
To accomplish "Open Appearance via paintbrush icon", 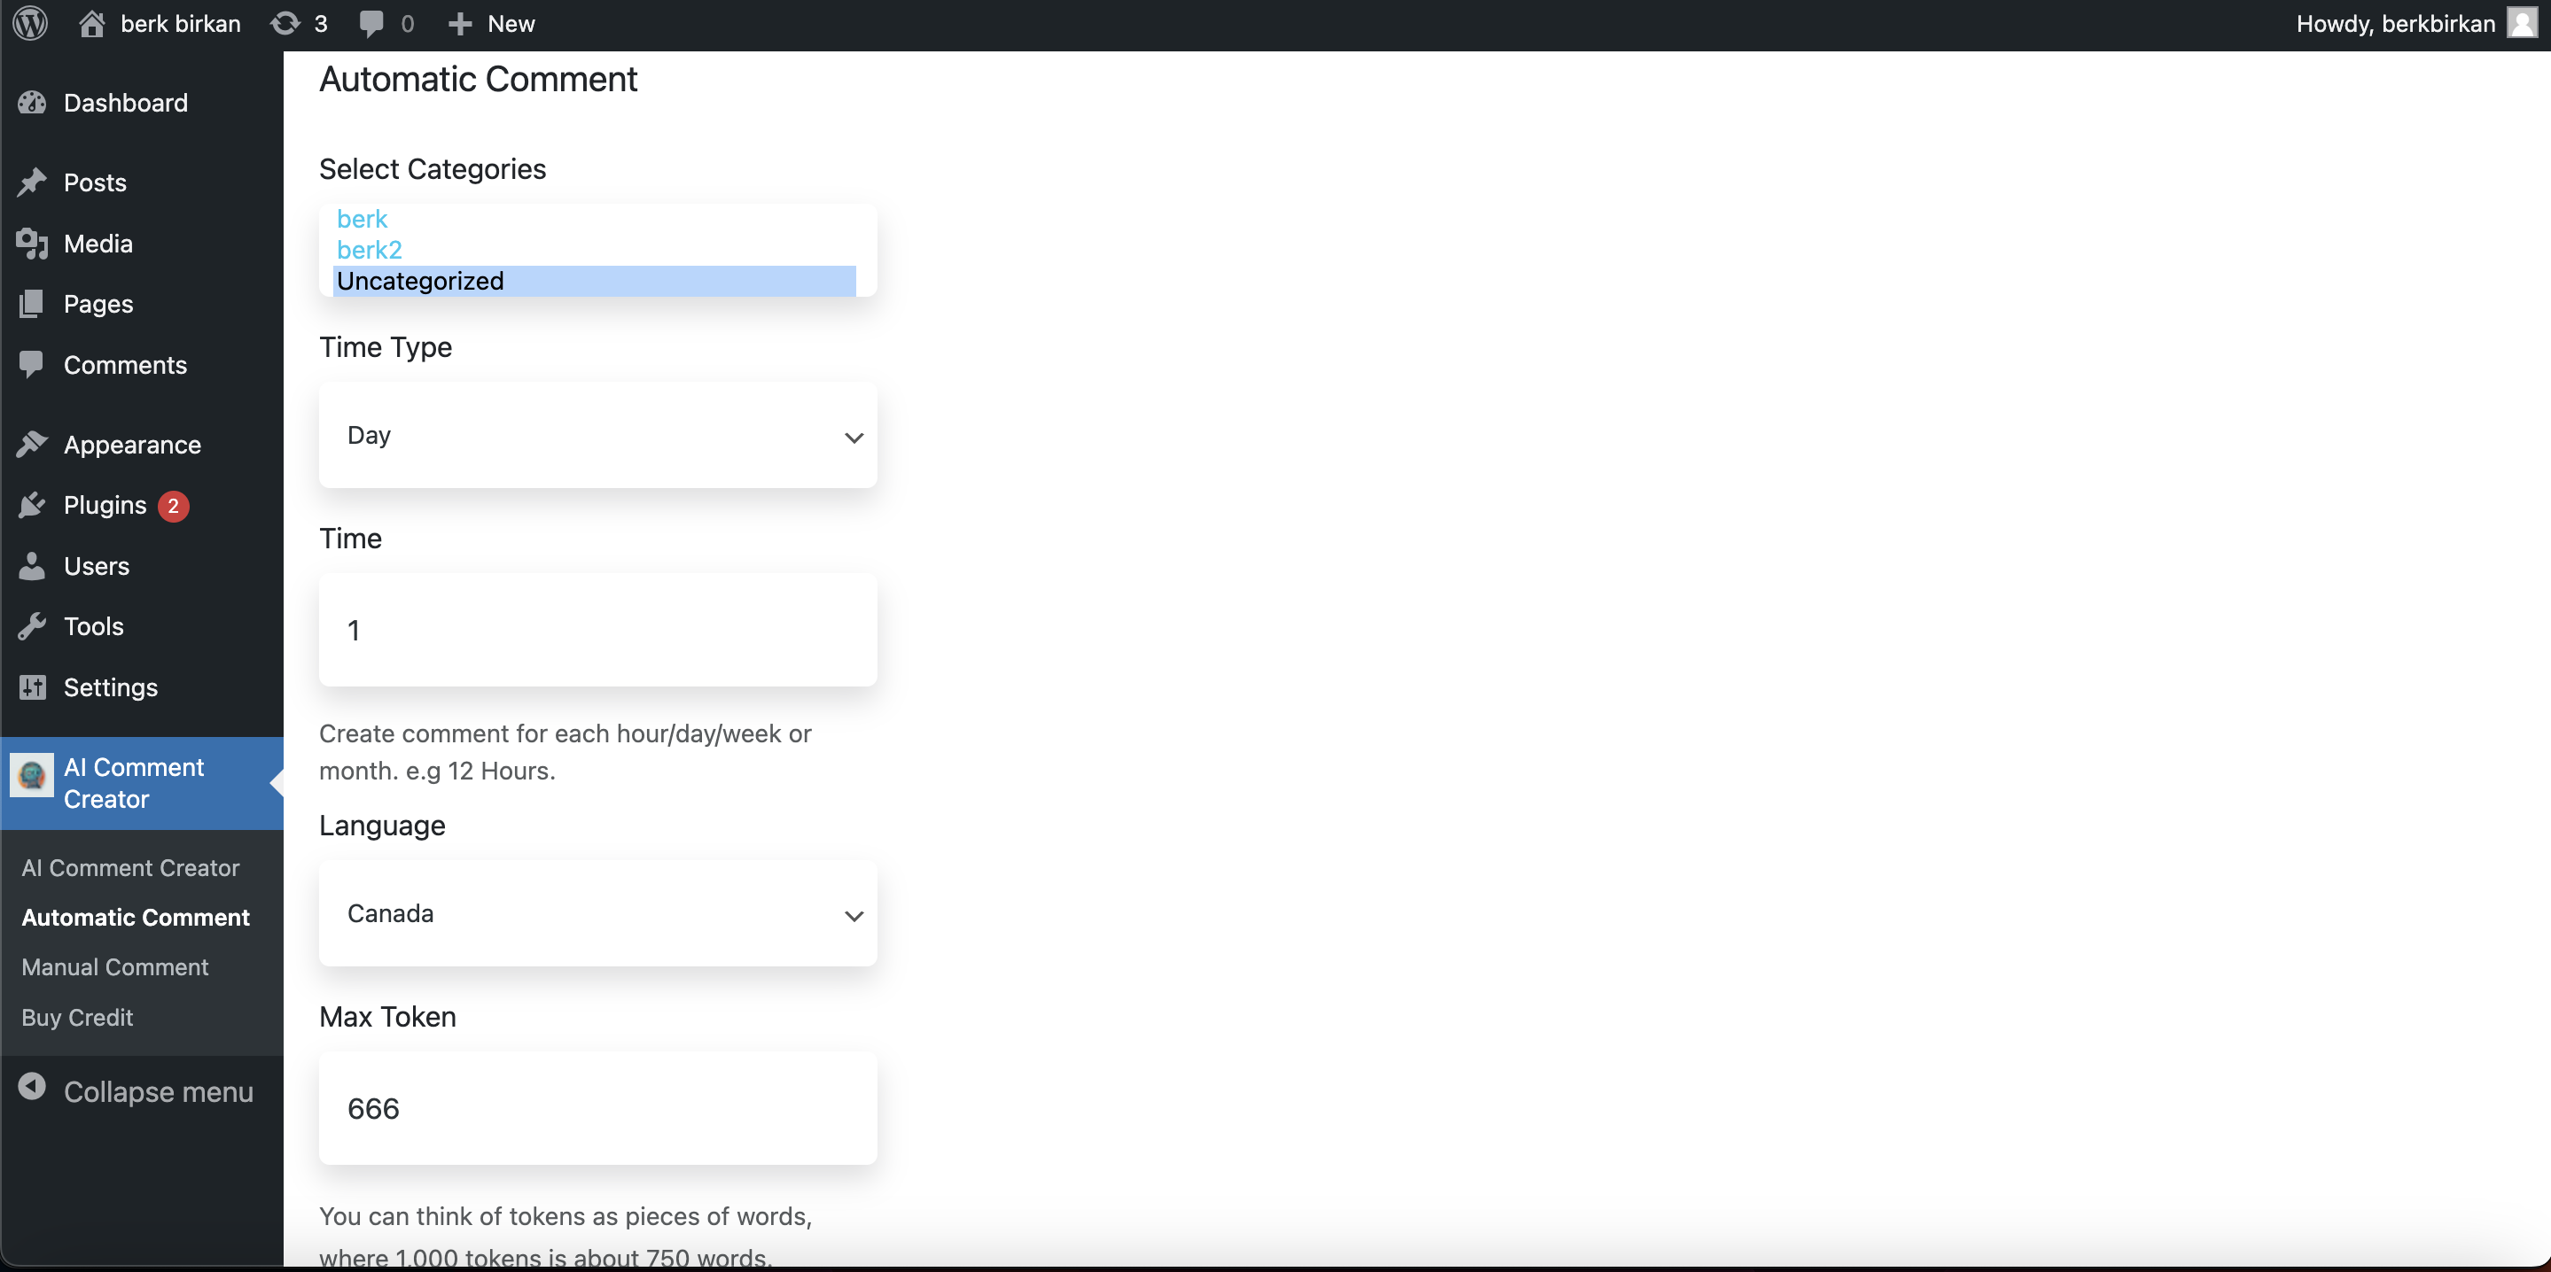I will coord(32,444).
